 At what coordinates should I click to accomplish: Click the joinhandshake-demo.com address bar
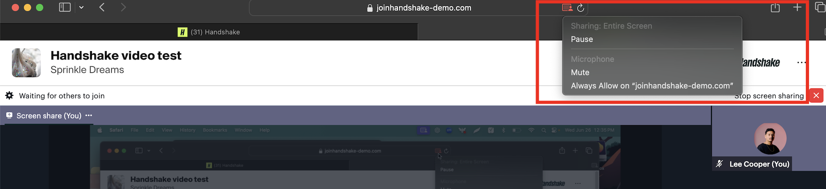[x=418, y=8]
